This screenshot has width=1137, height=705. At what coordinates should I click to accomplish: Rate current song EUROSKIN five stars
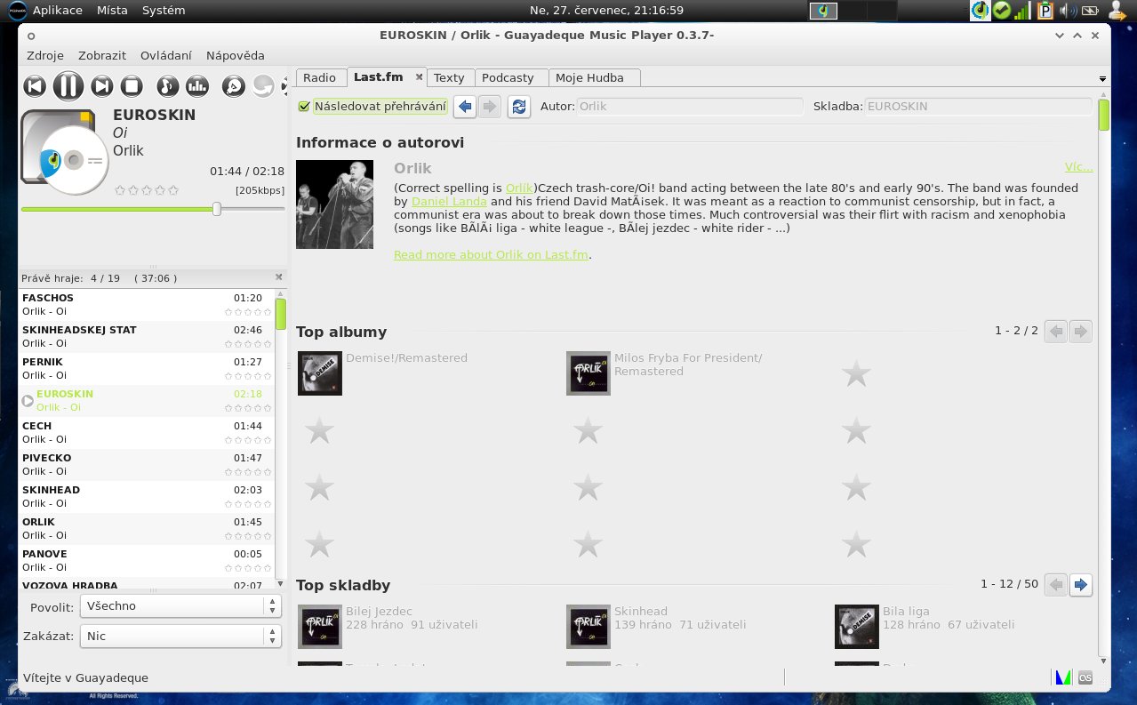(x=173, y=190)
